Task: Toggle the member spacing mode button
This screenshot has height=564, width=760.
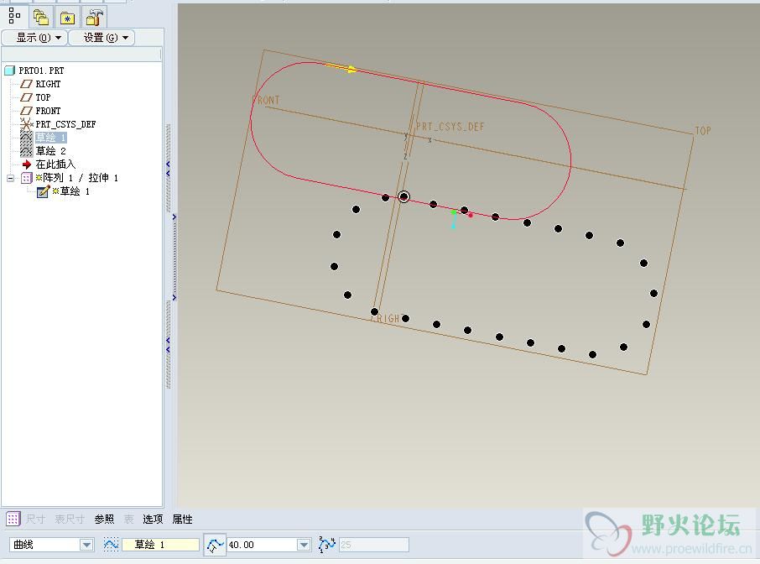Action: [x=215, y=545]
